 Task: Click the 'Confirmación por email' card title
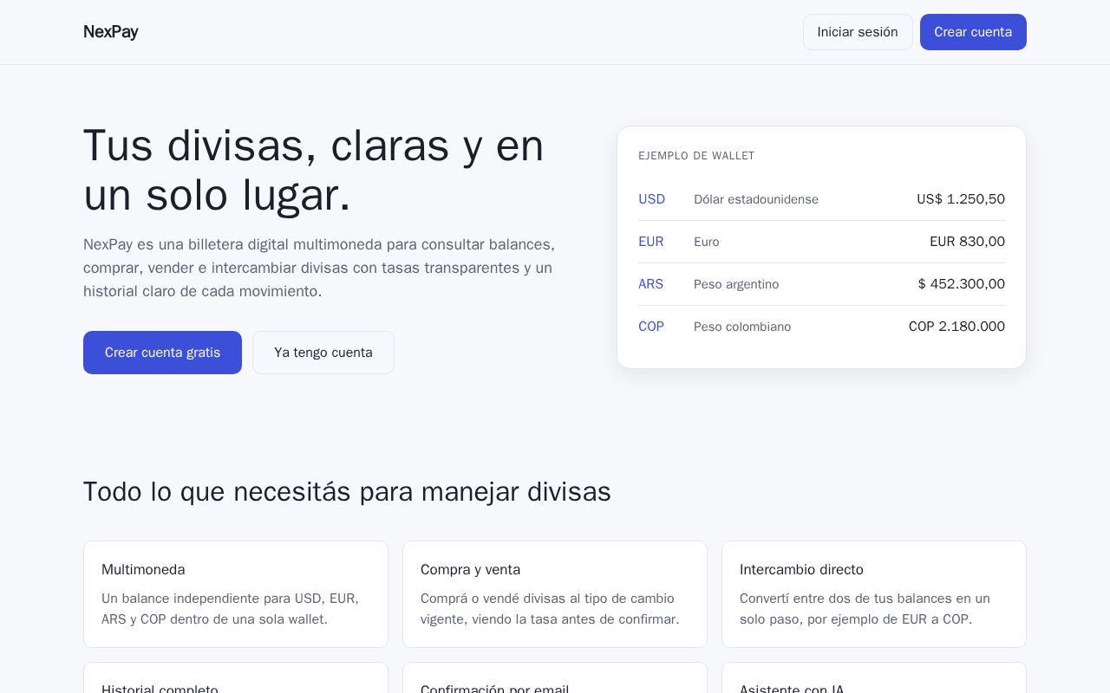coord(494,689)
